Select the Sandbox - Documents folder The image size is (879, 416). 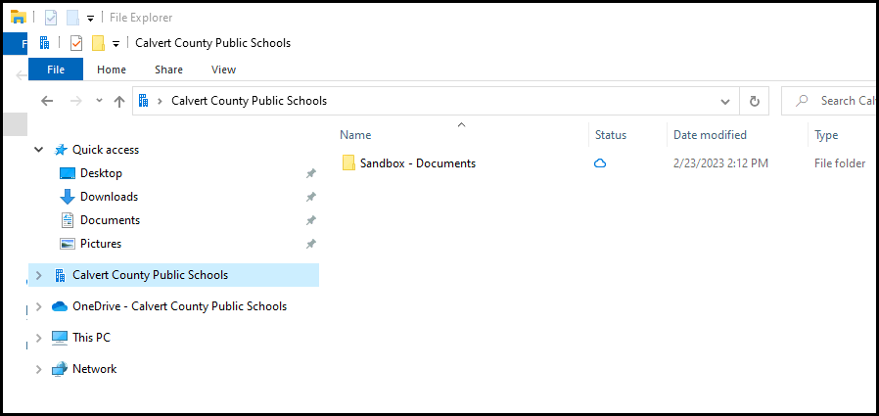click(418, 163)
